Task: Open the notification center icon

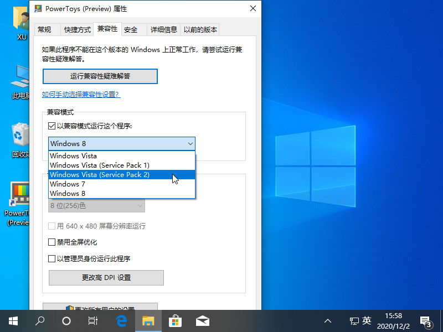Action: point(425,320)
